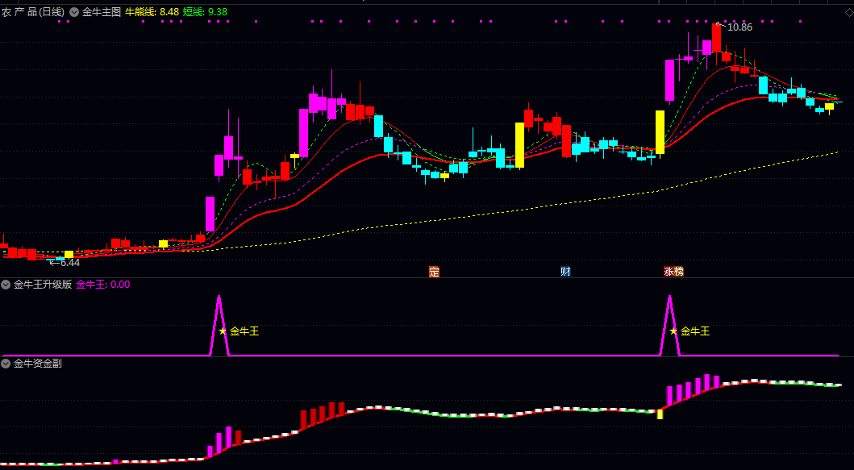Click the 10.86 high price label
854x470 pixels.
(739, 27)
